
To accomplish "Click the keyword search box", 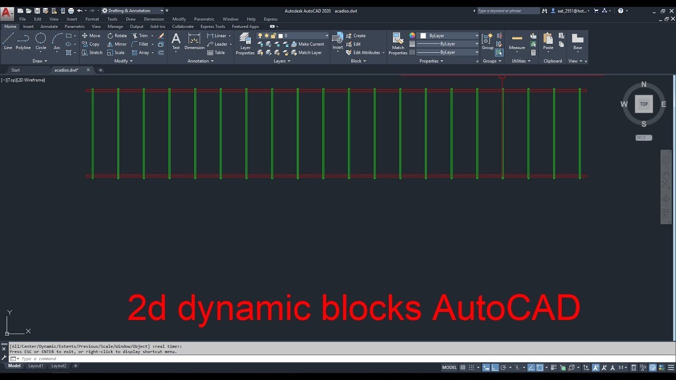I will pos(509,11).
